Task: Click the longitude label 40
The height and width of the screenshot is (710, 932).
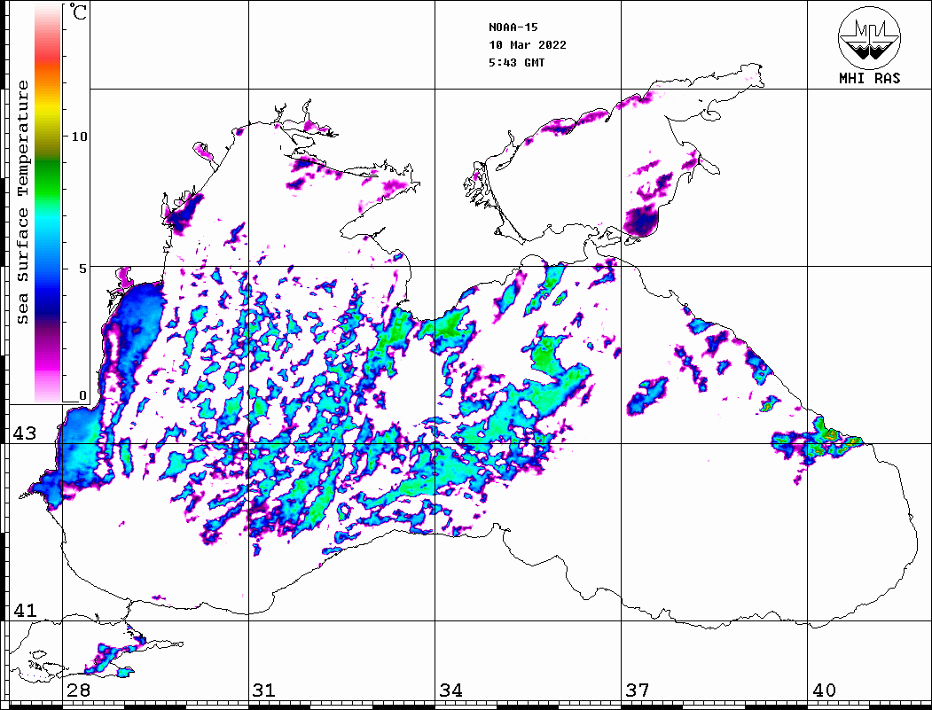Action: 824,690
